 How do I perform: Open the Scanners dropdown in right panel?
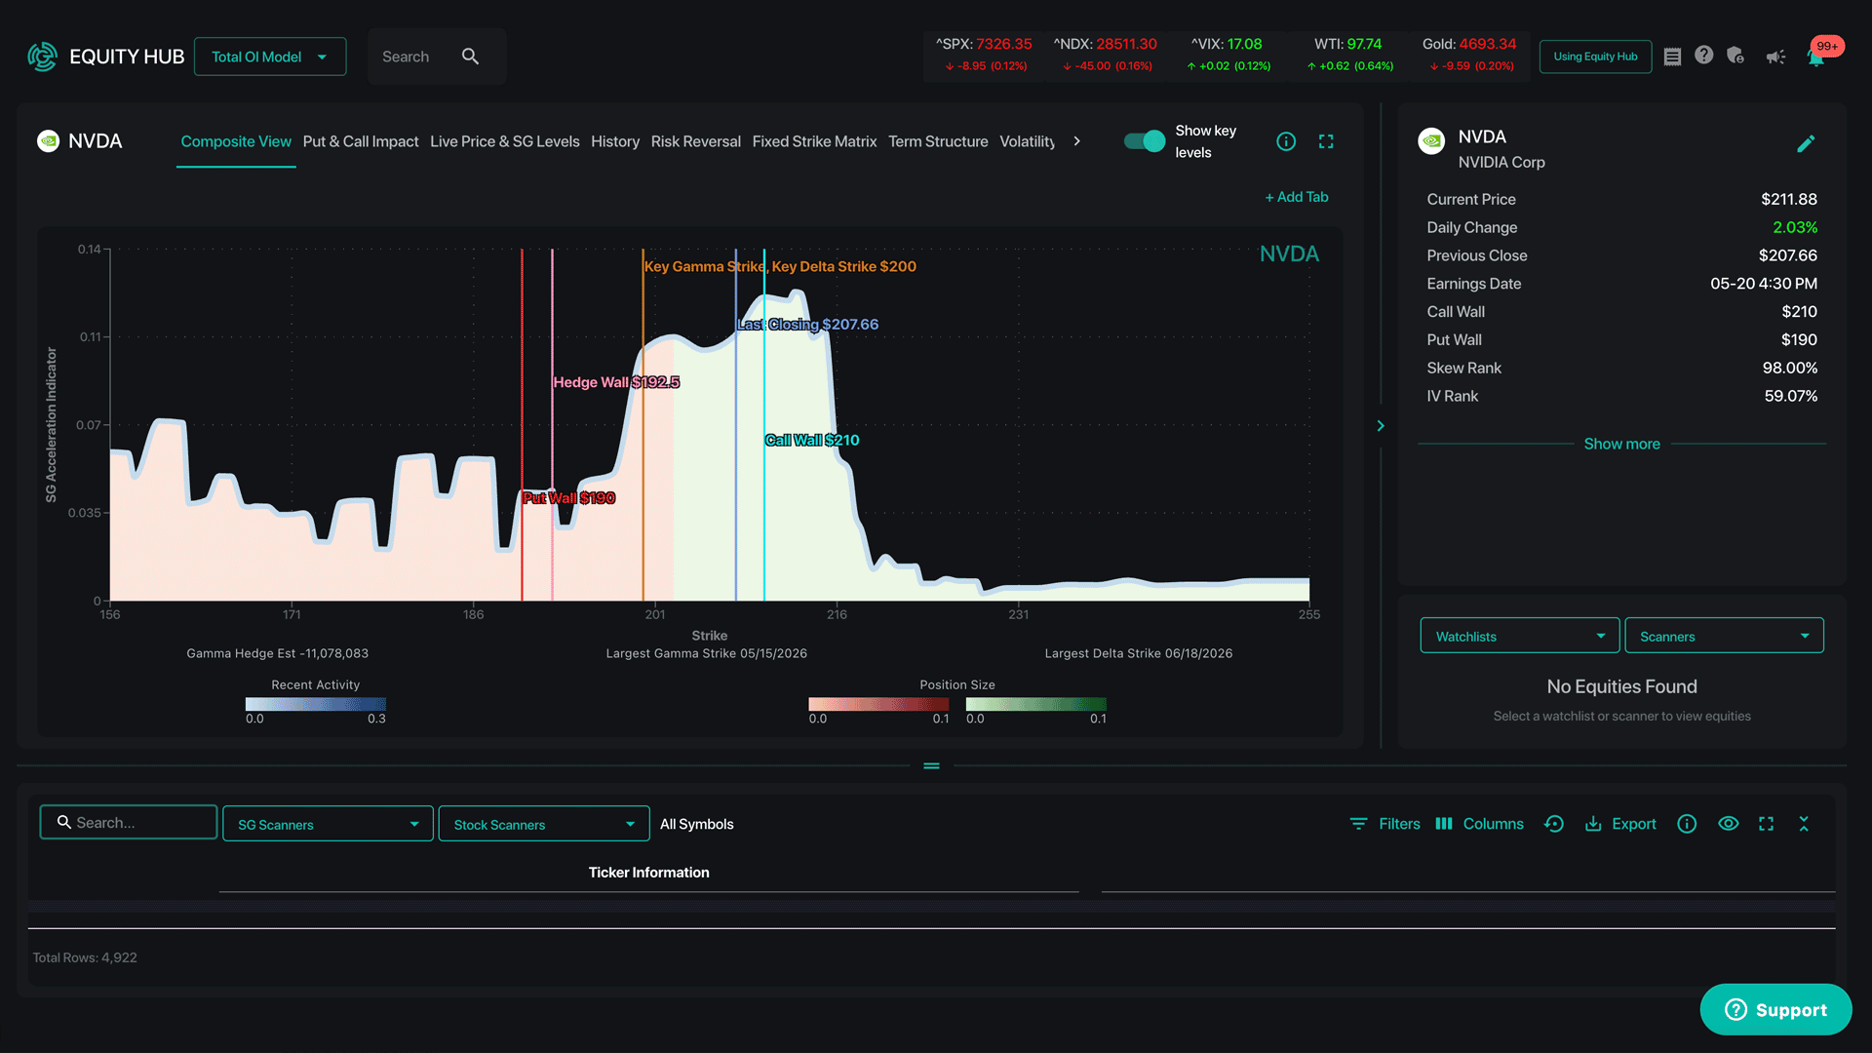[x=1724, y=636]
